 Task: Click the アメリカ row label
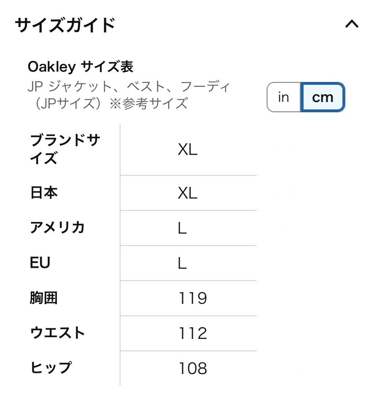click(x=57, y=227)
